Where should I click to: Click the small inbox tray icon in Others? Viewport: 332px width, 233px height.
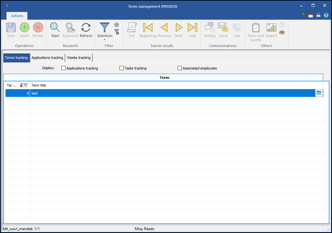pyautogui.click(x=282, y=32)
